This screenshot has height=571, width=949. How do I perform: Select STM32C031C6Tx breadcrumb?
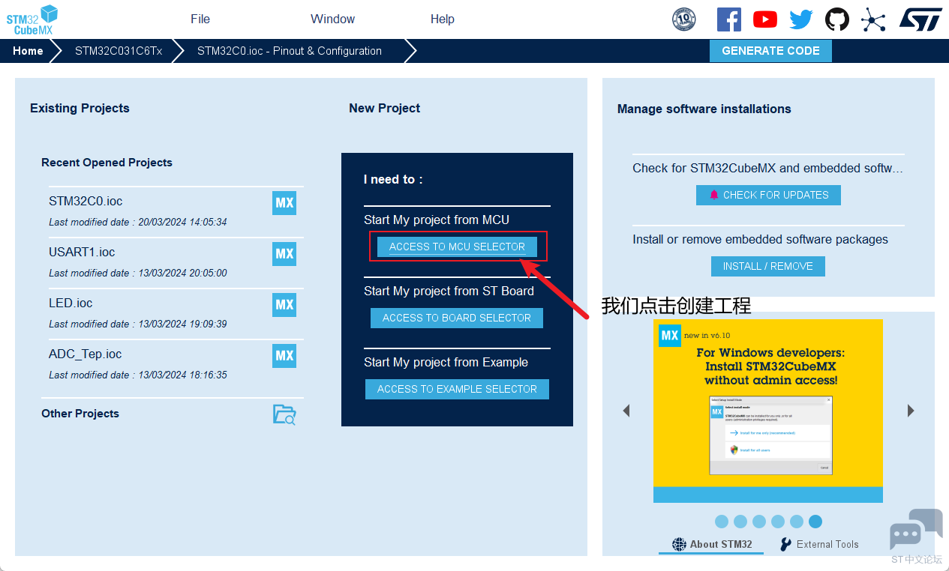pos(119,51)
